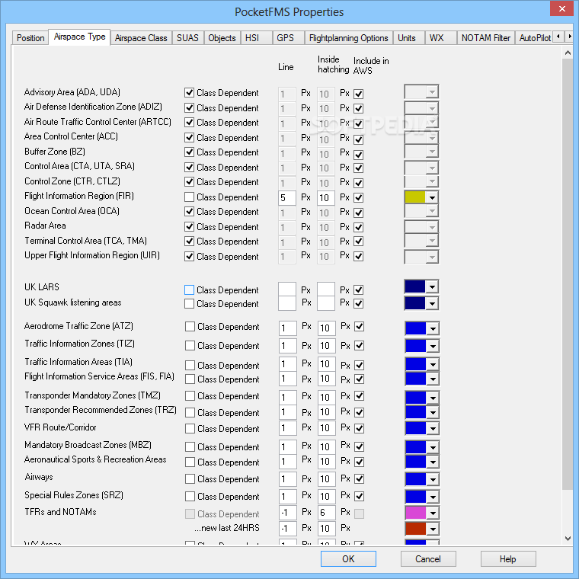
Task: Open the AutoPilot tab
Action: [x=535, y=38]
